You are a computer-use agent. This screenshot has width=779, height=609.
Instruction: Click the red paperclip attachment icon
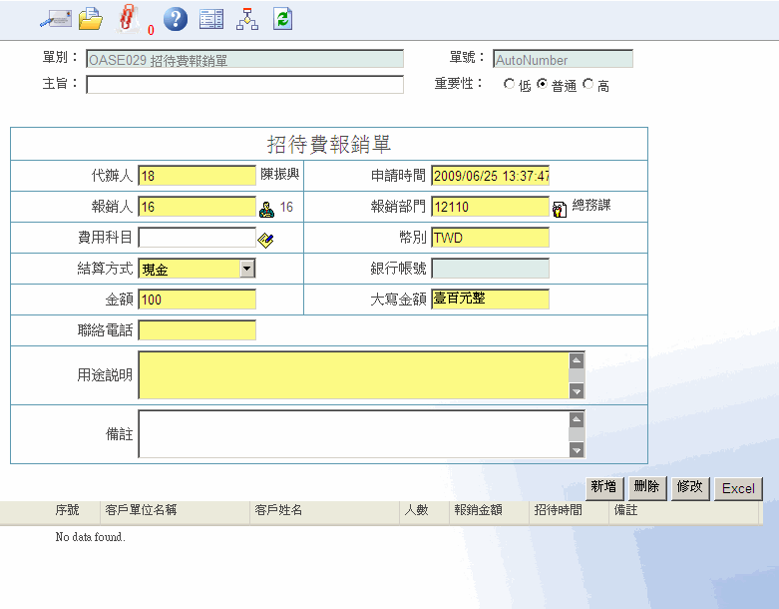coord(127,18)
